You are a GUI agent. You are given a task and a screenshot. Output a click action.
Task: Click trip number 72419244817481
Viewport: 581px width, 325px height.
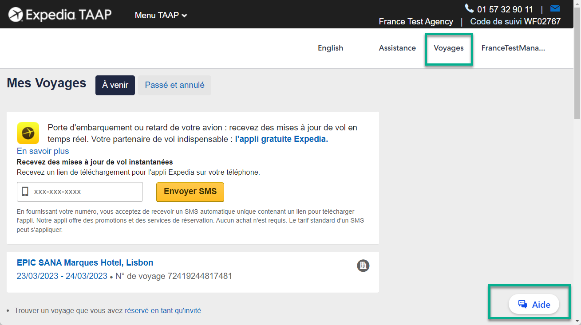200,276
